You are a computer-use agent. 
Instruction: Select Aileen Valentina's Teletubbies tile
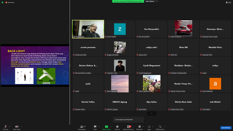point(151,84)
